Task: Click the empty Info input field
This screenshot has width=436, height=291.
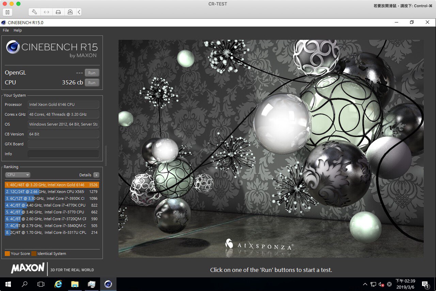Action: tap(63, 154)
